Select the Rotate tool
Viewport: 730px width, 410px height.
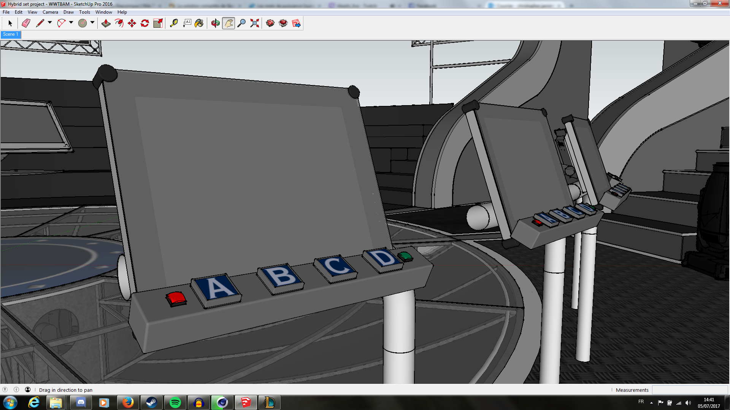click(145, 24)
